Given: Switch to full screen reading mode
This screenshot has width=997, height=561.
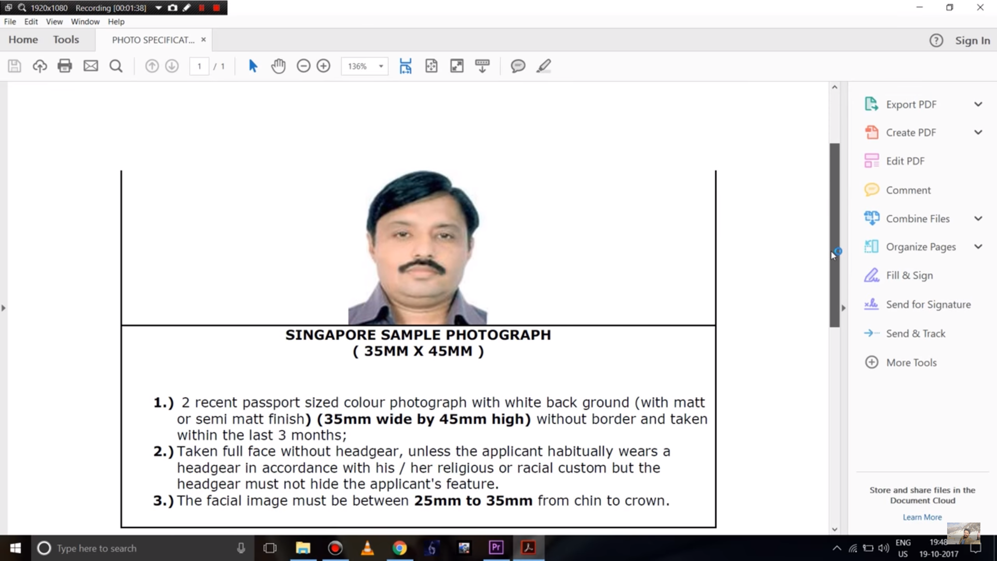Looking at the screenshot, I should point(456,66).
